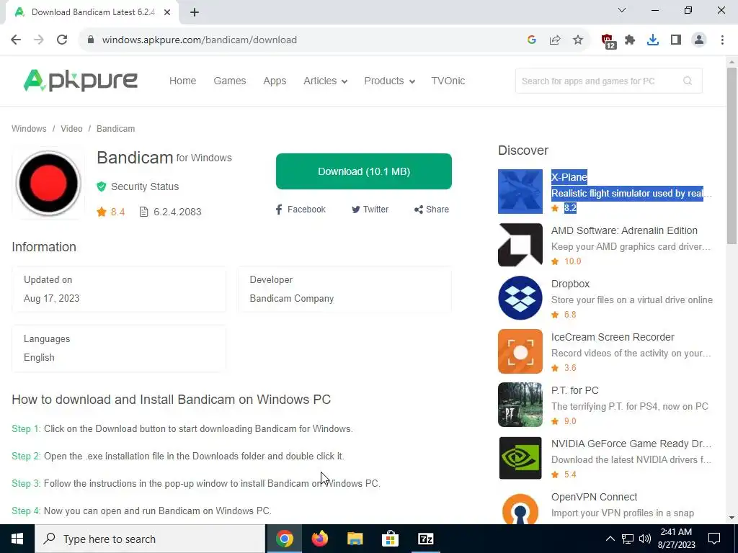Open the Chrome three-dot menu
The width and height of the screenshot is (738, 553).
click(722, 40)
